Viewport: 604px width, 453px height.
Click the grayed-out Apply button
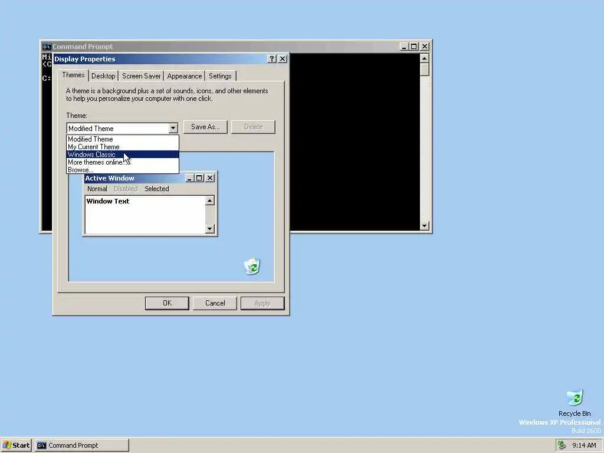point(262,303)
